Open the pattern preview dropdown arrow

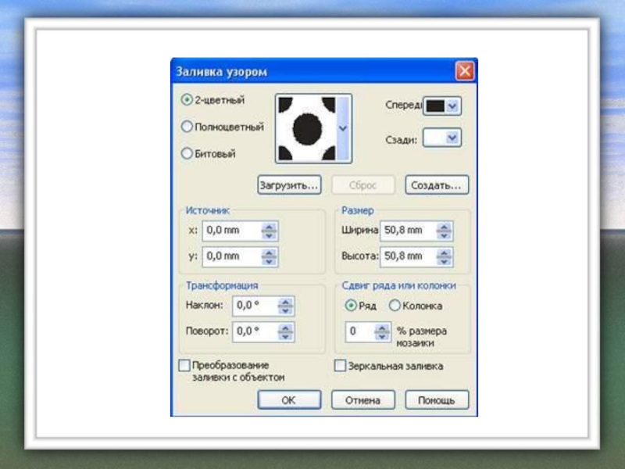(x=341, y=126)
